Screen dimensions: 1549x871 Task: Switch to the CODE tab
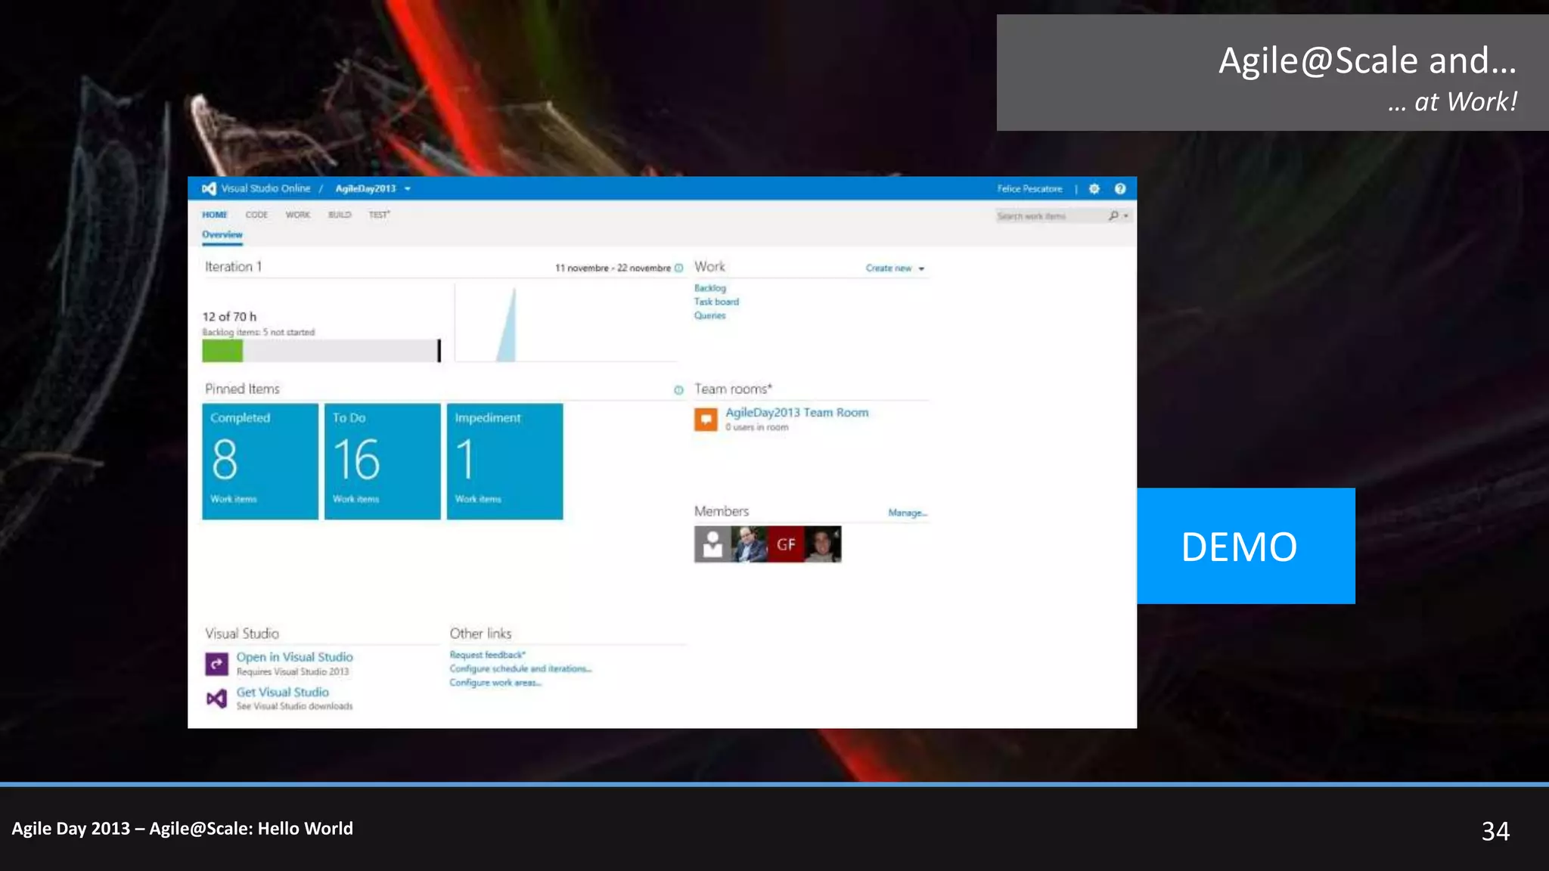coord(256,215)
